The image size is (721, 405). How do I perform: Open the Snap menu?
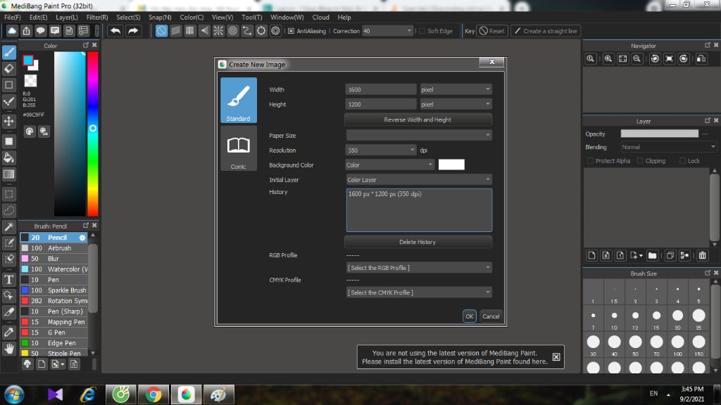160,18
